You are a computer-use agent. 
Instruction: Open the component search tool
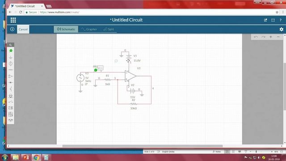11,45
